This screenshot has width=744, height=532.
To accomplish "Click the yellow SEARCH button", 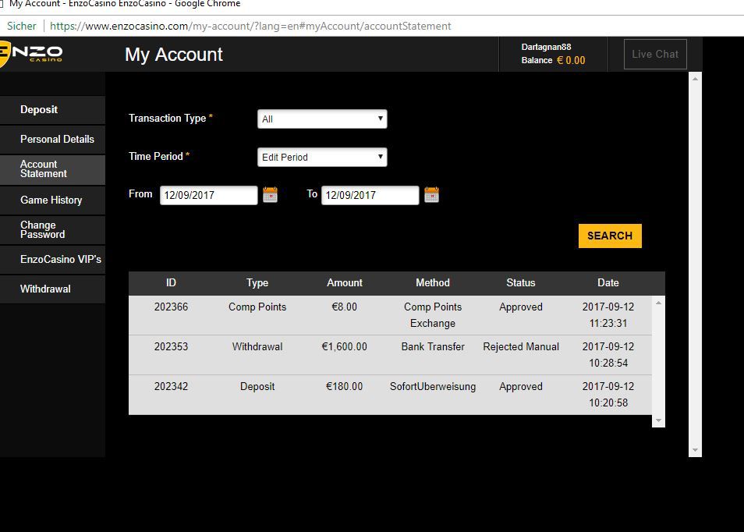I will click(x=610, y=236).
